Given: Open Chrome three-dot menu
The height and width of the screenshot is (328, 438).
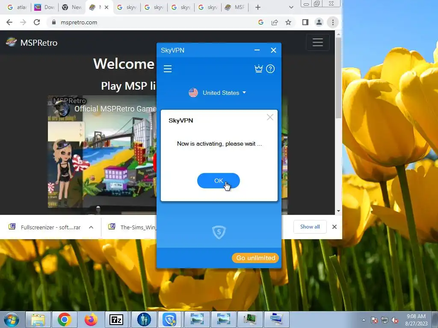Looking at the screenshot, I should pyautogui.click(x=333, y=22).
